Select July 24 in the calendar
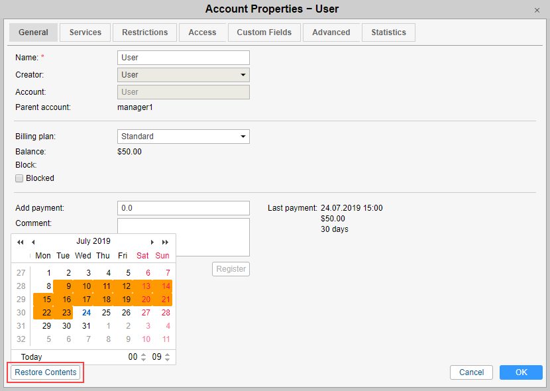550x391 pixels. [x=86, y=313]
